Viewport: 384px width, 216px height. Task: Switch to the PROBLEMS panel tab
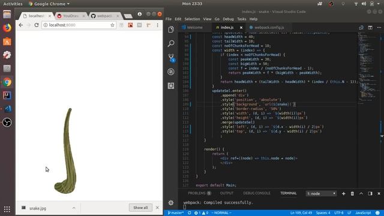tap(199, 193)
